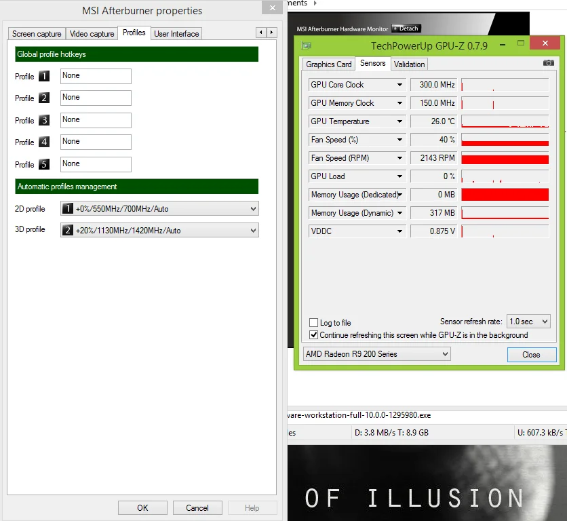Open the GPU Load sensor dropdown
Image resolution: width=567 pixels, height=521 pixels.
399,176
